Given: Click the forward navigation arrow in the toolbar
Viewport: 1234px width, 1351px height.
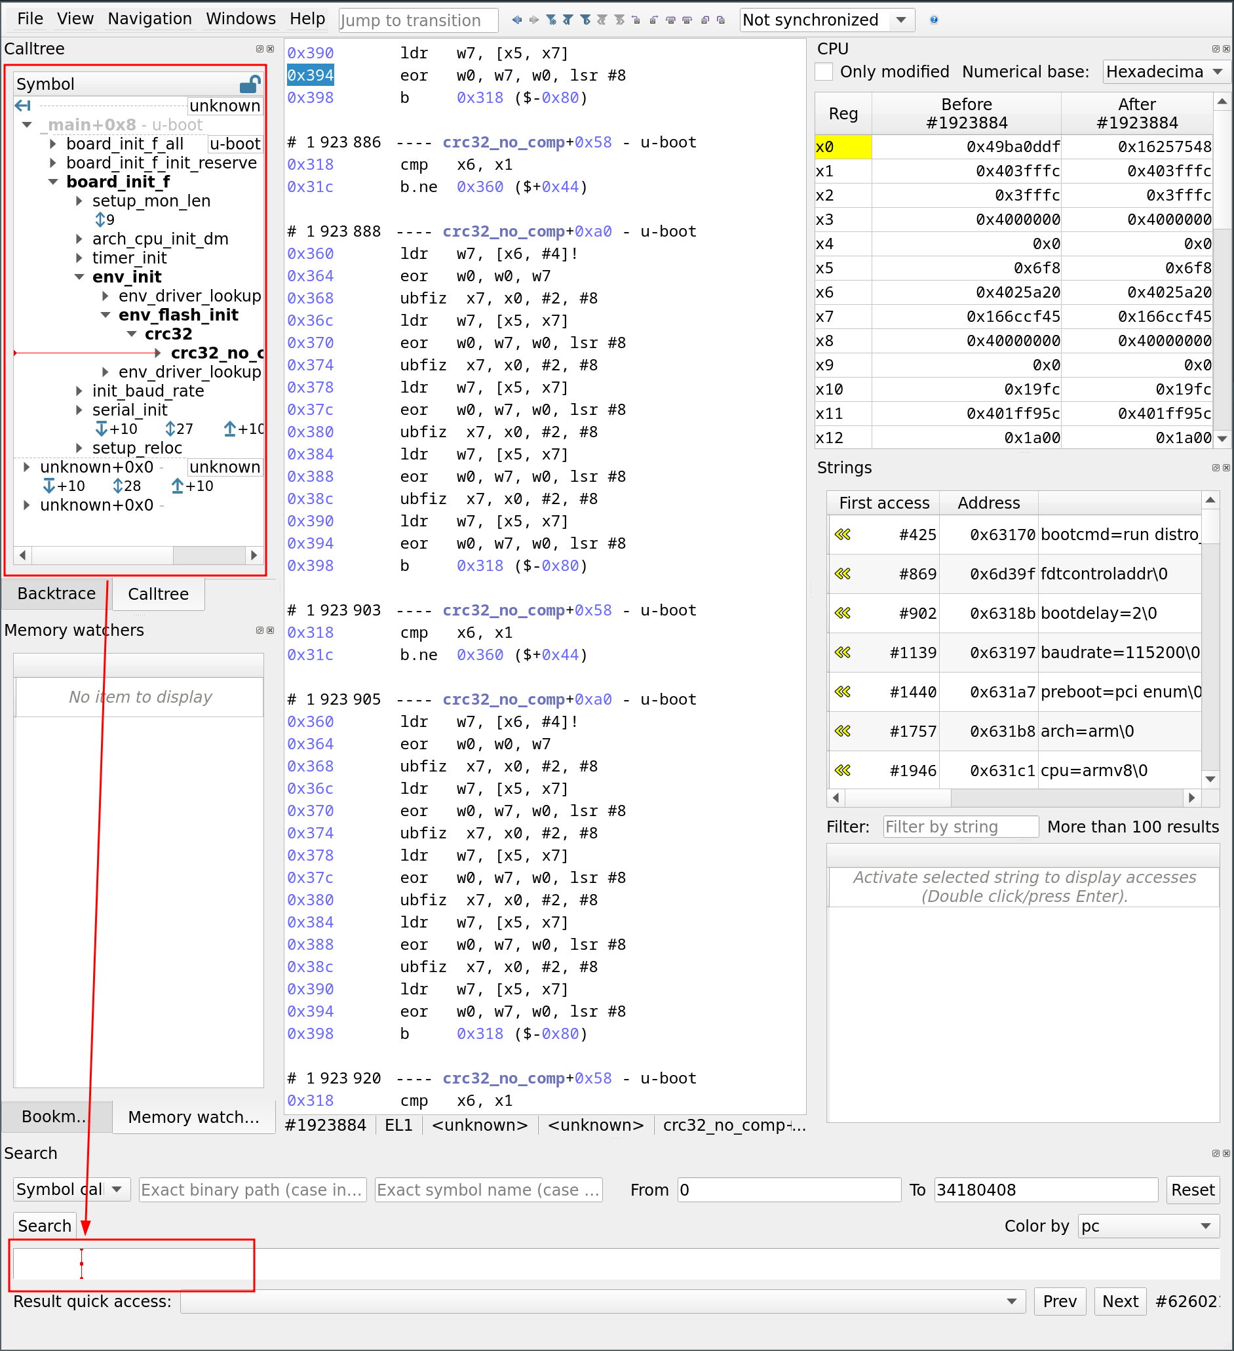Looking at the screenshot, I should pos(534,20).
